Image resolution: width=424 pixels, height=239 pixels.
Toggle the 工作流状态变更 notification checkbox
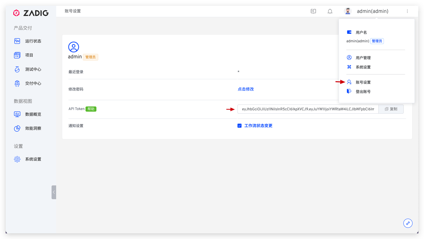[239, 126]
